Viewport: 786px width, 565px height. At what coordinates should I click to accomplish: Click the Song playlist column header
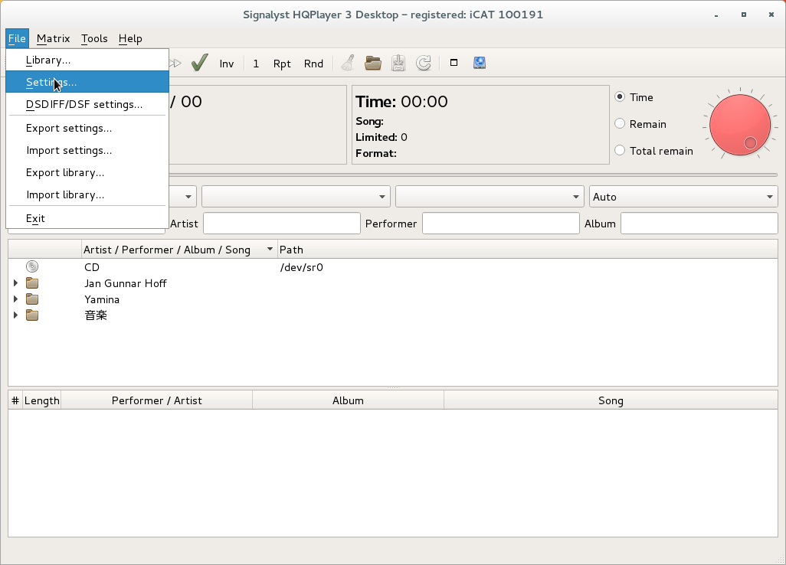611,400
